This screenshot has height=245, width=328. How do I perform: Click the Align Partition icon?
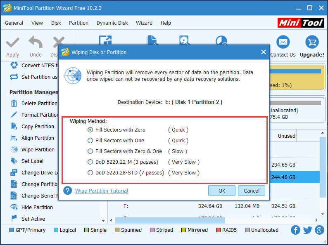pyautogui.click(x=14, y=138)
